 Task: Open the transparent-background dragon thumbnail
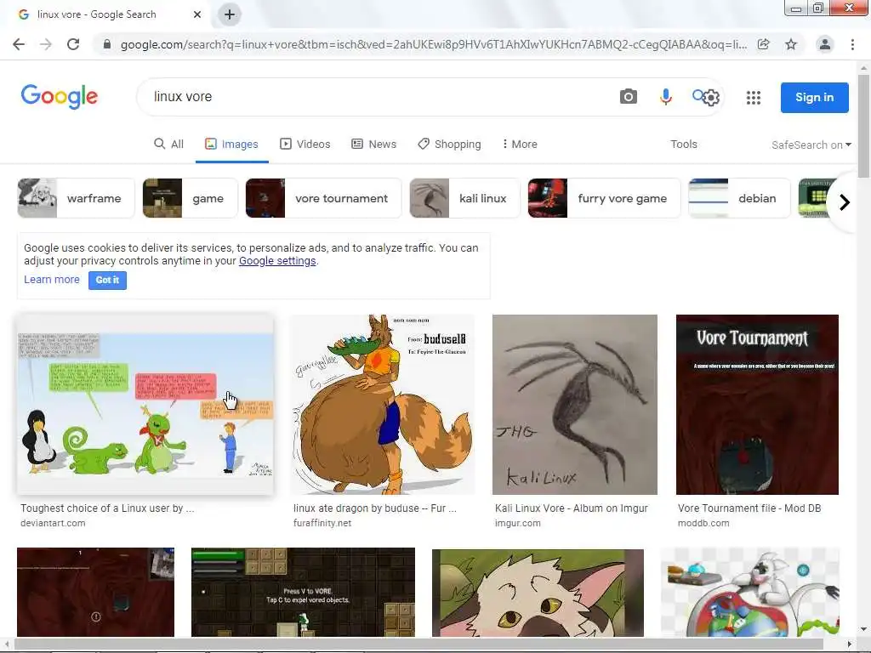[750, 593]
